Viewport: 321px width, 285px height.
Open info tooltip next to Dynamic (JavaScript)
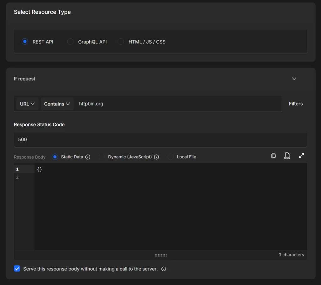[156, 157]
